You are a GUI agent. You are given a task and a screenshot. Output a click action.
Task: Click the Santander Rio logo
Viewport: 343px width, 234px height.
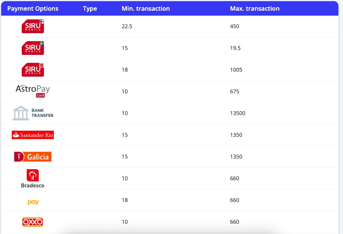point(33,135)
